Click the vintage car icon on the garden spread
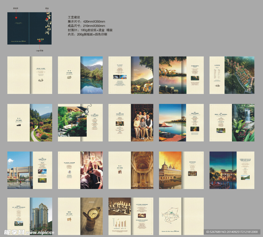The height and width of the screenshot is (237, 263). click(19, 125)
